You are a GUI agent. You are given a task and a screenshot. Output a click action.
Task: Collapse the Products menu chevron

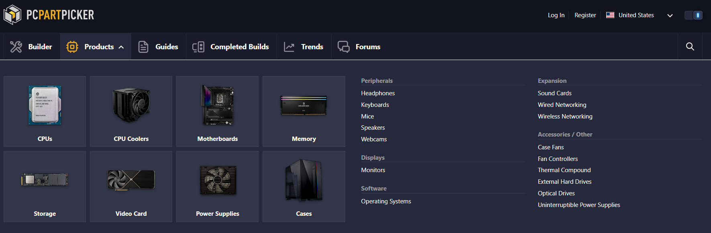121,47
